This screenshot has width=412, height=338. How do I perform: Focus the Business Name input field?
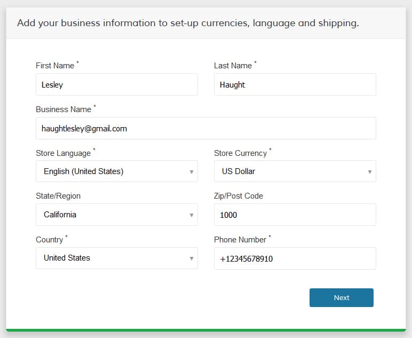pyautogui.click(x=206, y=128)
